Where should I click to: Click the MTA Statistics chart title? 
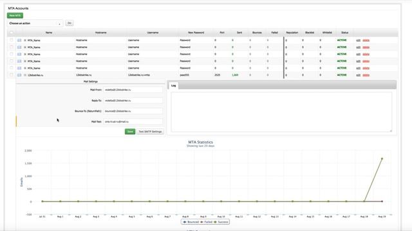point(200,142)
